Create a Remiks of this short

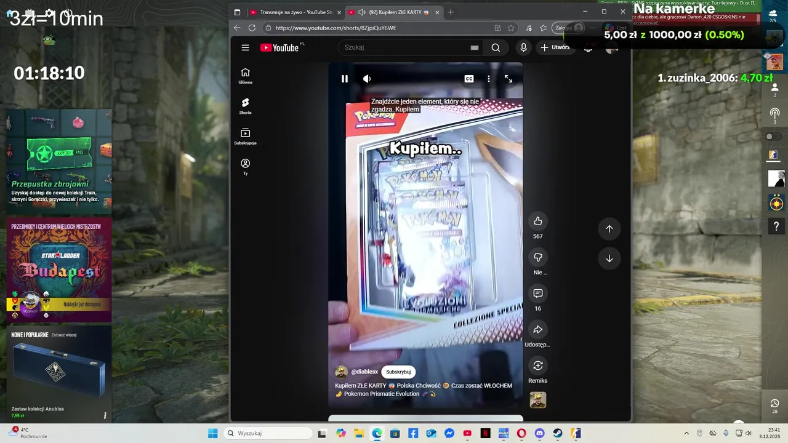[537, 365]
